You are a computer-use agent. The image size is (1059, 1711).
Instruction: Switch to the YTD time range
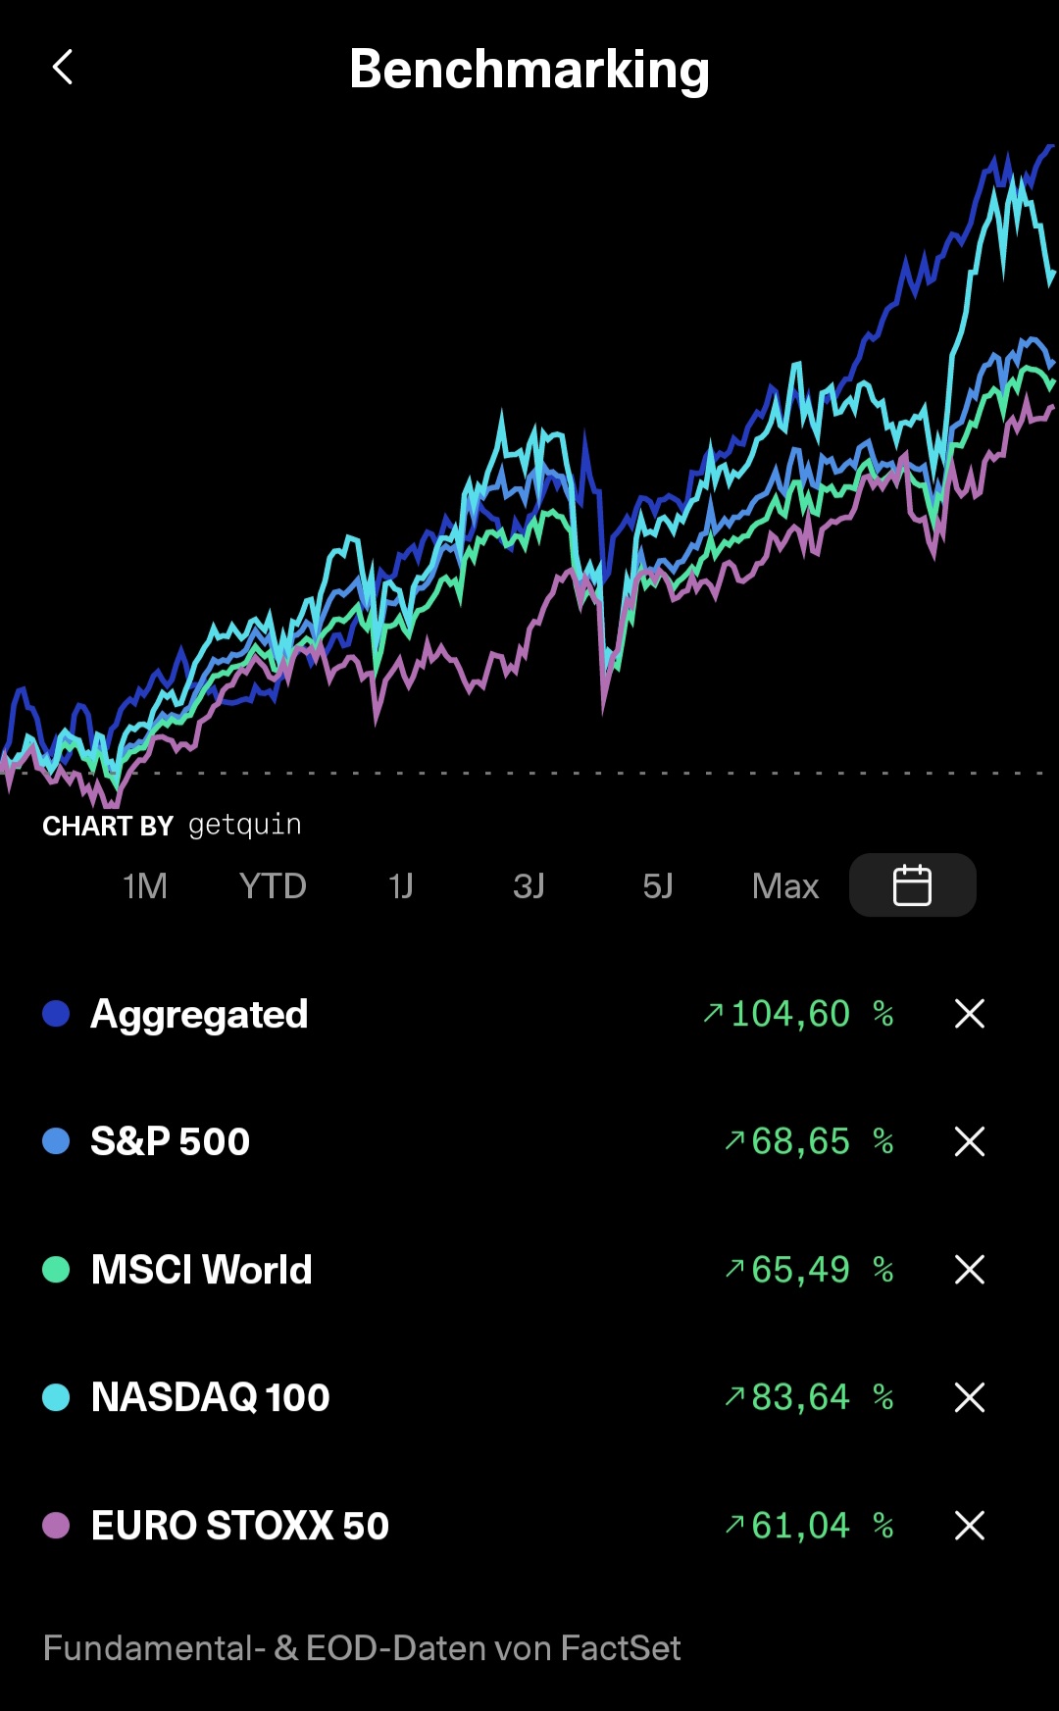point(273,886)
